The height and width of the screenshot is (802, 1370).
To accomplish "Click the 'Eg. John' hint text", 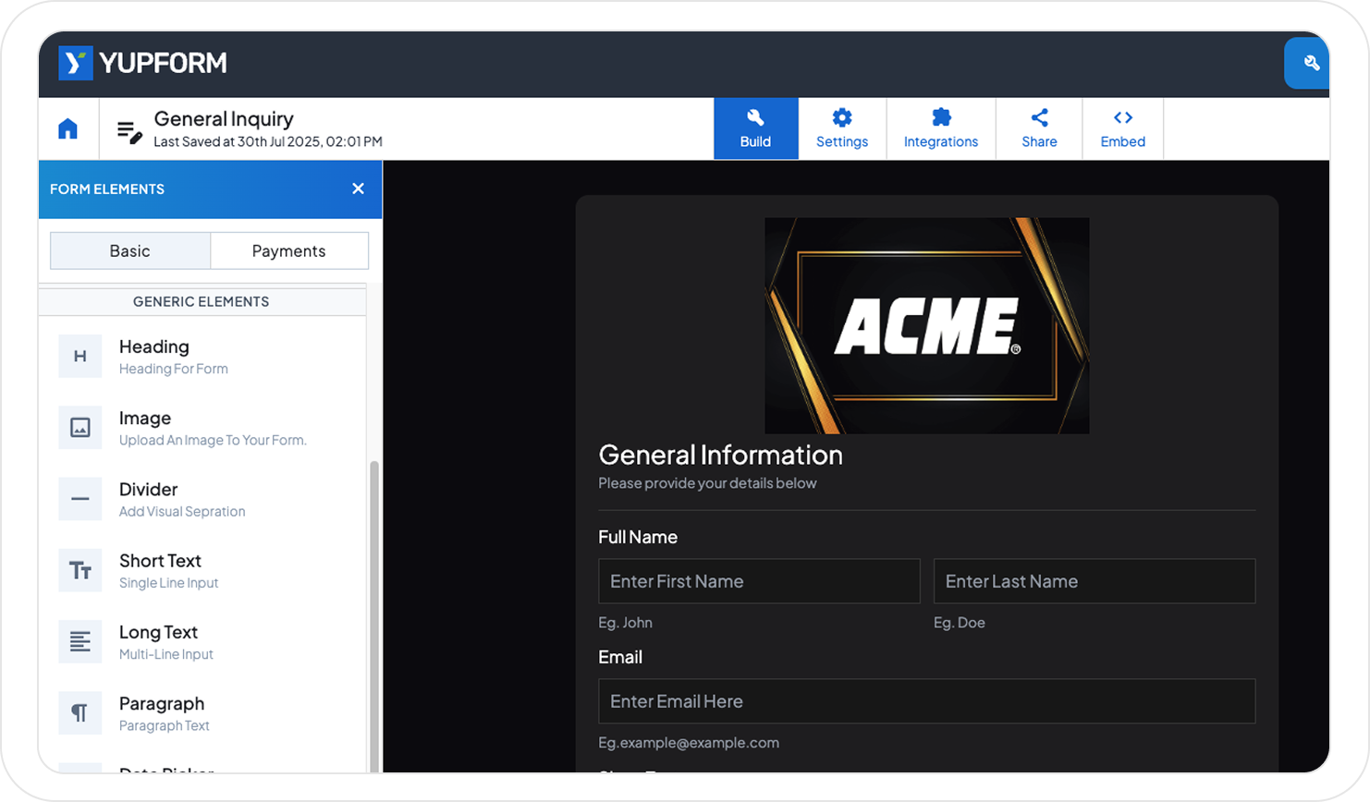I will pos(625,623).
